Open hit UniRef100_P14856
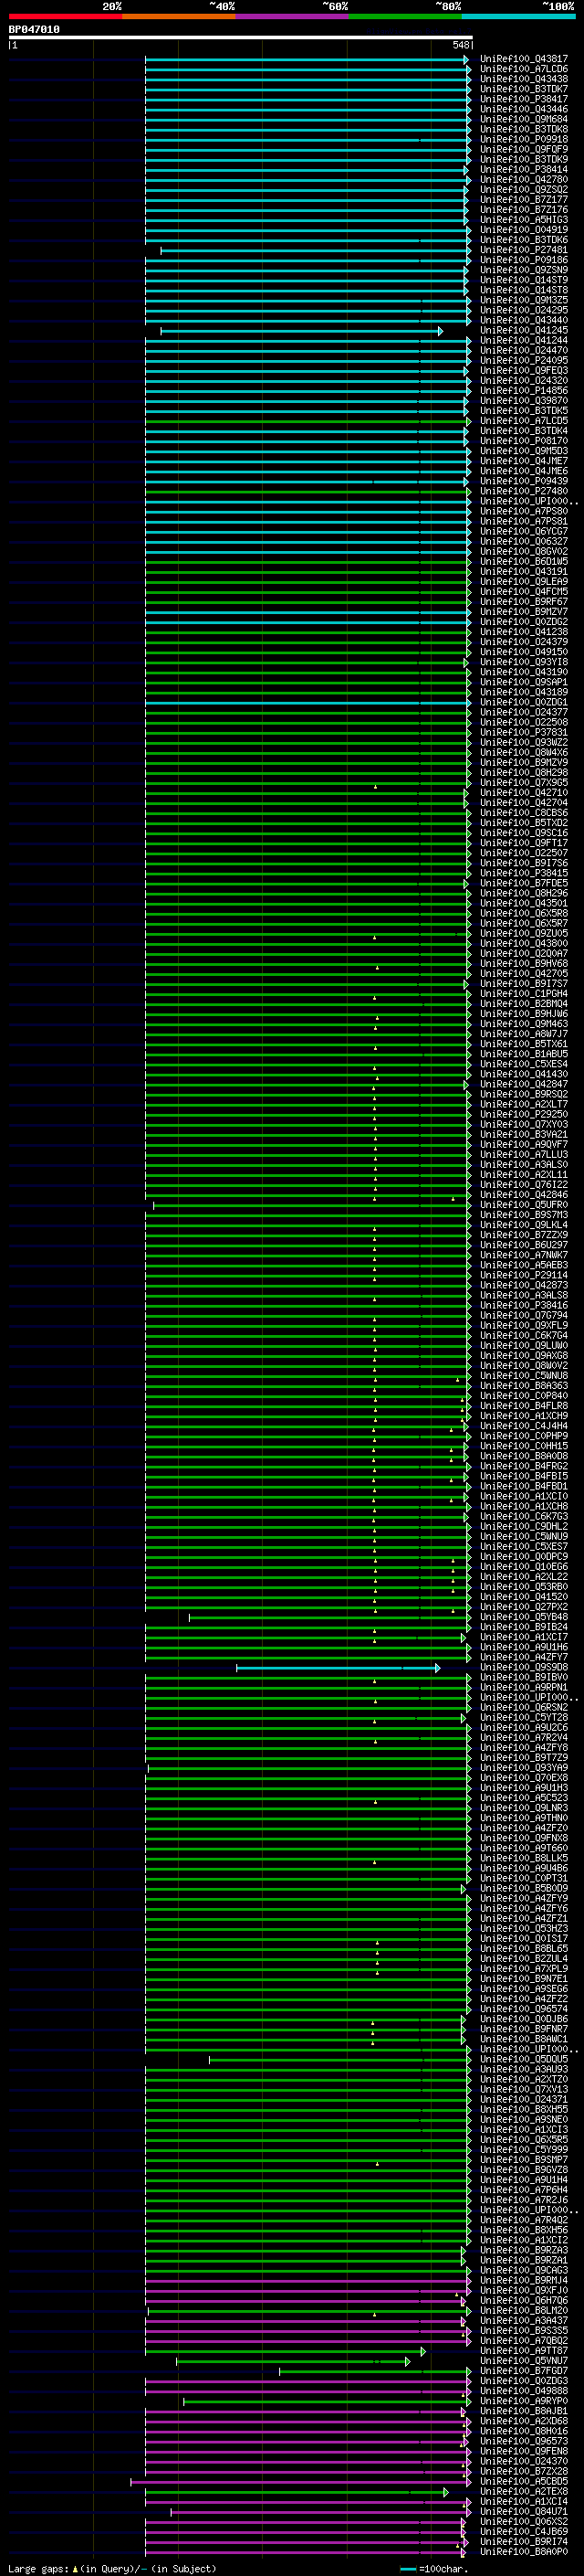Screen dimensions: 584x2576 tap(523, 391)
